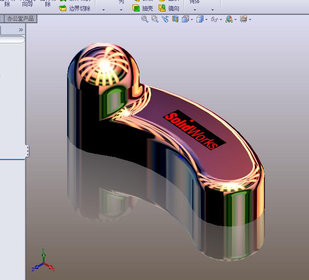Click the View Settings monitor icon

[x=244, y=19]
